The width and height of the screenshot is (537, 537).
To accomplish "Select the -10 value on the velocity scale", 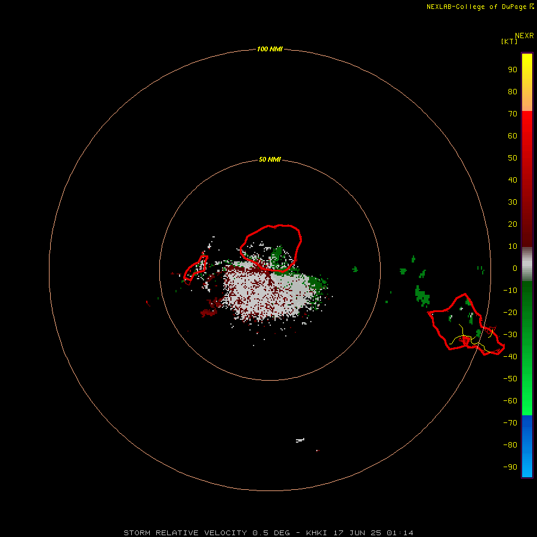I will tap(510, 291).
